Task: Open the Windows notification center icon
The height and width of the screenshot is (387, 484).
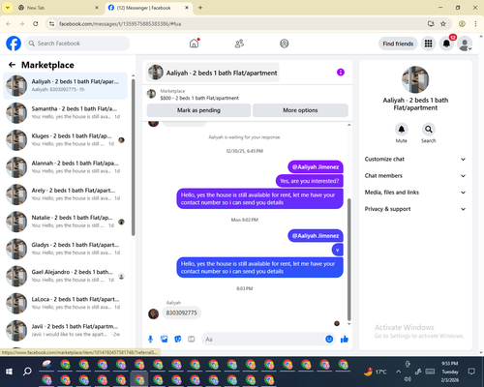Action: 471,372
